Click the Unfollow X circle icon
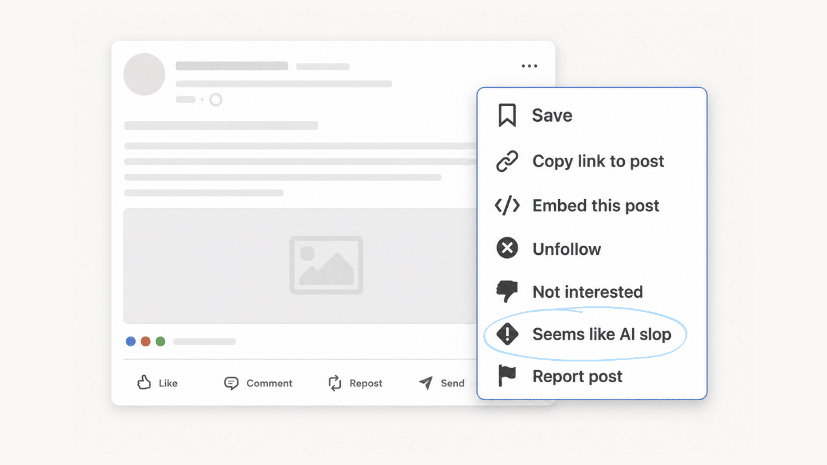 [x=507, y=248]
